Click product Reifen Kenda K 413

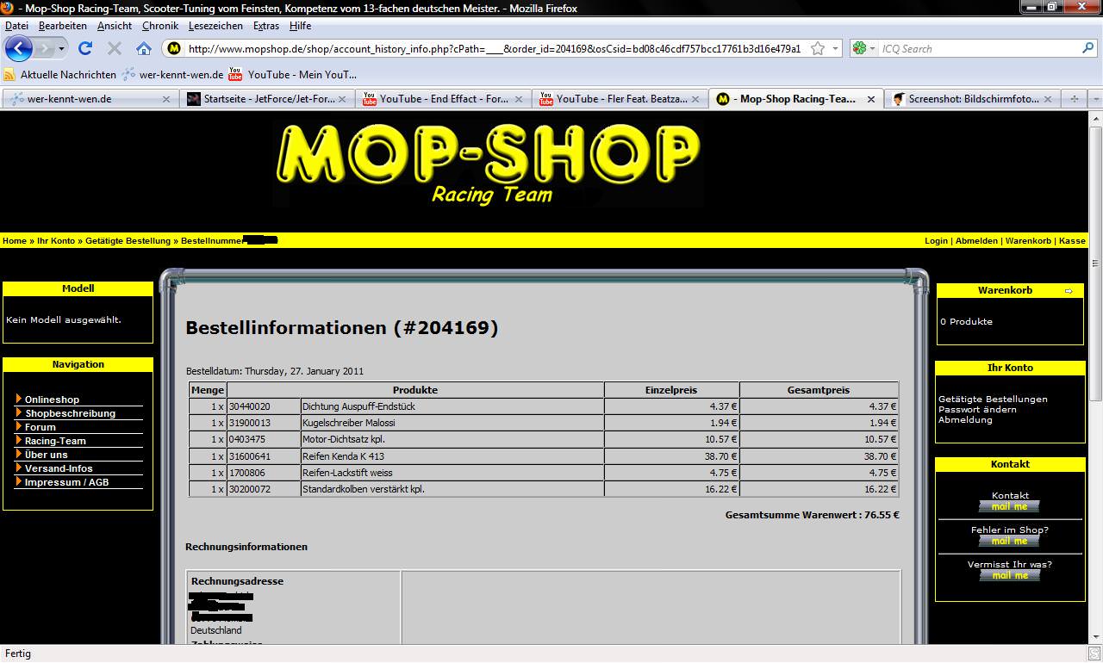pos(343,456)
